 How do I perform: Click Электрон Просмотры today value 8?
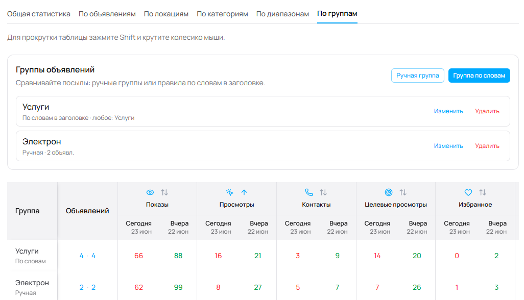click(218, 288)
